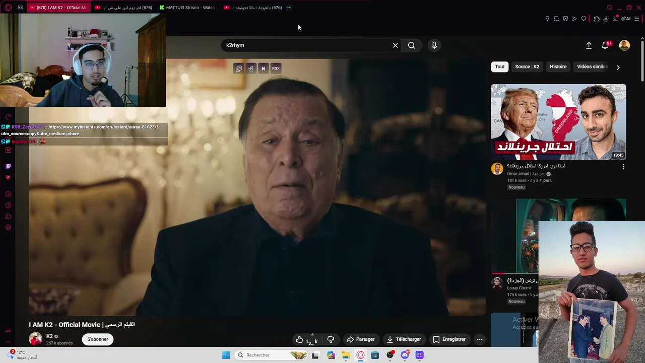The width and height of the screenshot is (645, 363).
Task: Open Twitch in Opera sidebar
Action: [x=8, y=166]
